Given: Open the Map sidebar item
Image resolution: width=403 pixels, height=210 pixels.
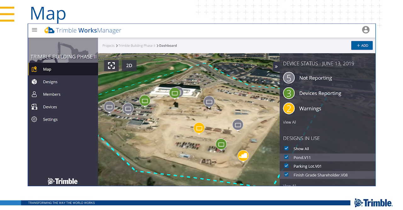Looking at the screenshot, I should point(63,69).
